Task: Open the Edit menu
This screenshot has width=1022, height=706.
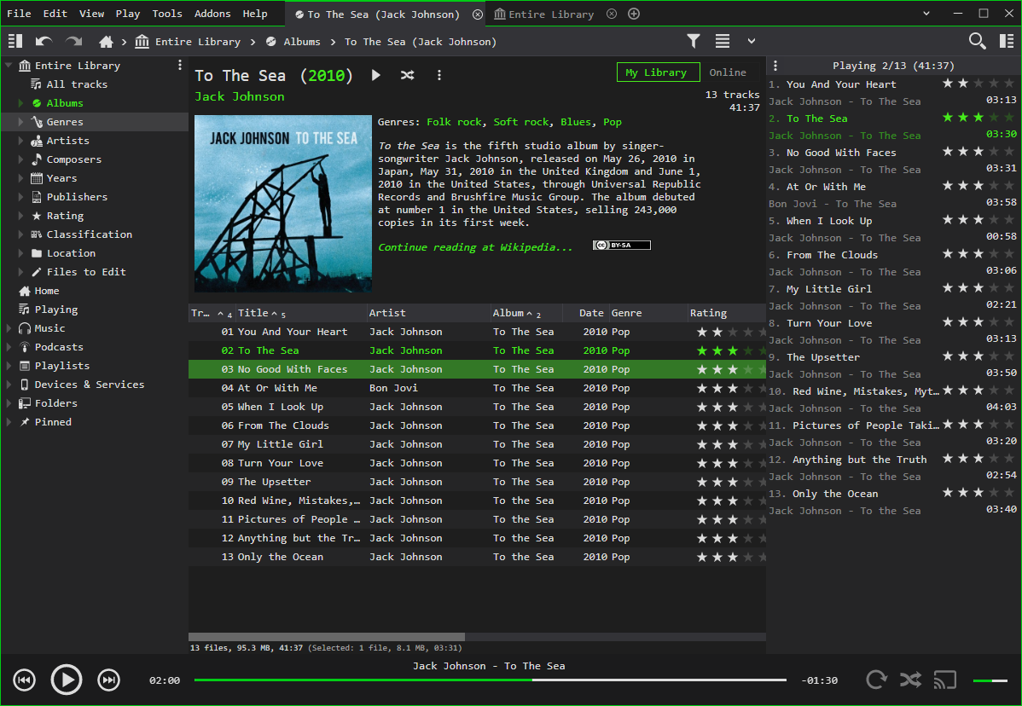Action: pos(55,13)
